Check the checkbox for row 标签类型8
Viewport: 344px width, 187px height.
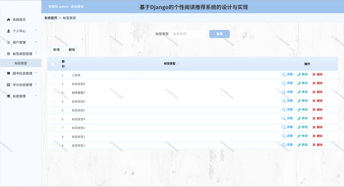[x=53, y=84]
